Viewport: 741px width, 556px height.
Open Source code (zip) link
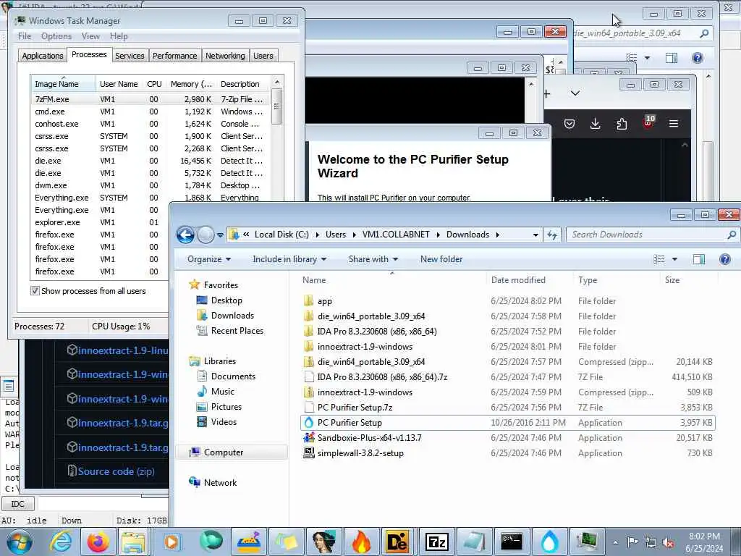[116, 471]
